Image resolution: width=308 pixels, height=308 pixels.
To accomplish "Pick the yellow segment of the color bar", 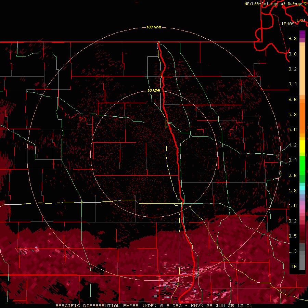I will tap(302, 146).
